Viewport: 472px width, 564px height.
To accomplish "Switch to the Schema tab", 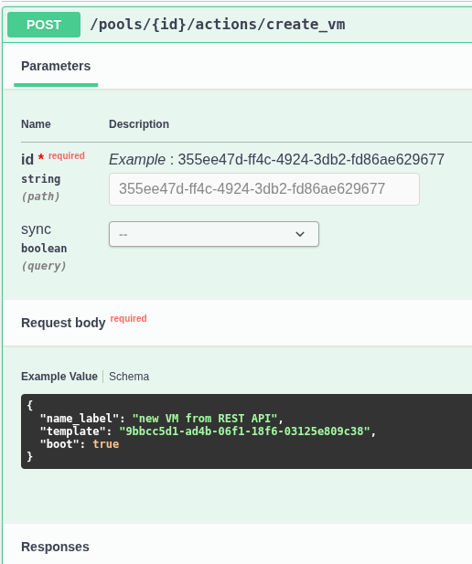I will tap(129, 377).
